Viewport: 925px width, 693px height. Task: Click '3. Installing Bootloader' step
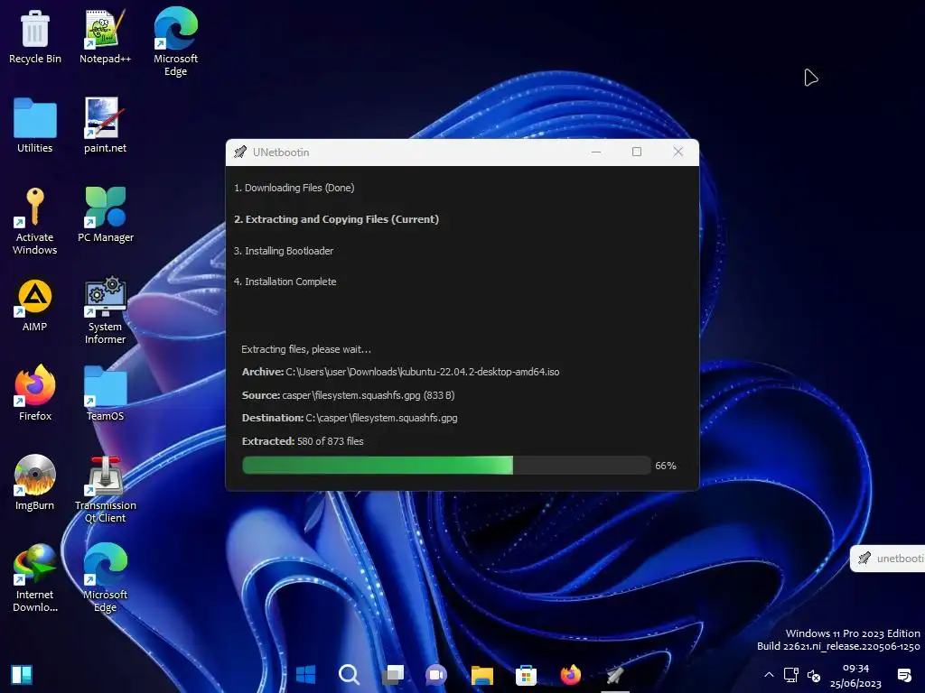tap(283, 251)
